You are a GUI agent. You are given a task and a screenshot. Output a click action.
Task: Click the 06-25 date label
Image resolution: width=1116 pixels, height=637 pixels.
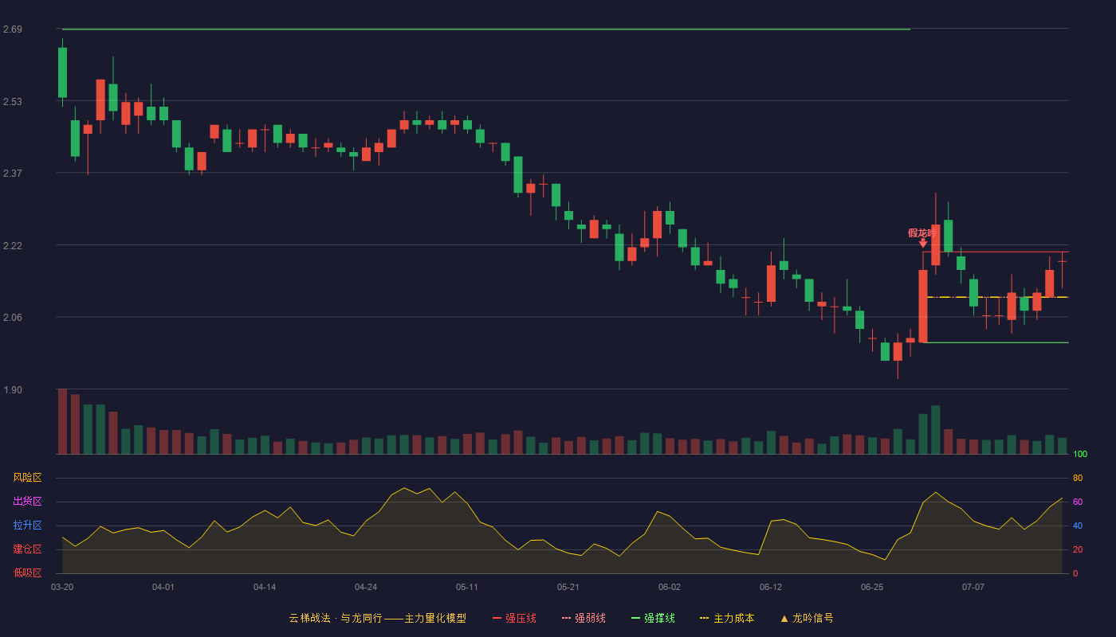pos(872,587)
